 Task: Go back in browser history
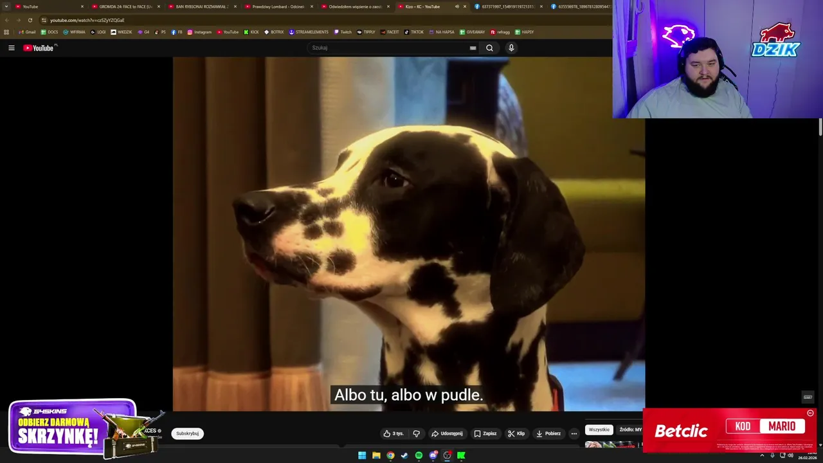7,20
